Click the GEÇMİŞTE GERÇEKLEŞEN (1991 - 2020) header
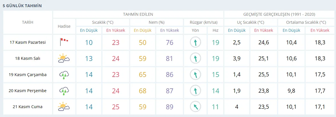 tap(278, 14)
